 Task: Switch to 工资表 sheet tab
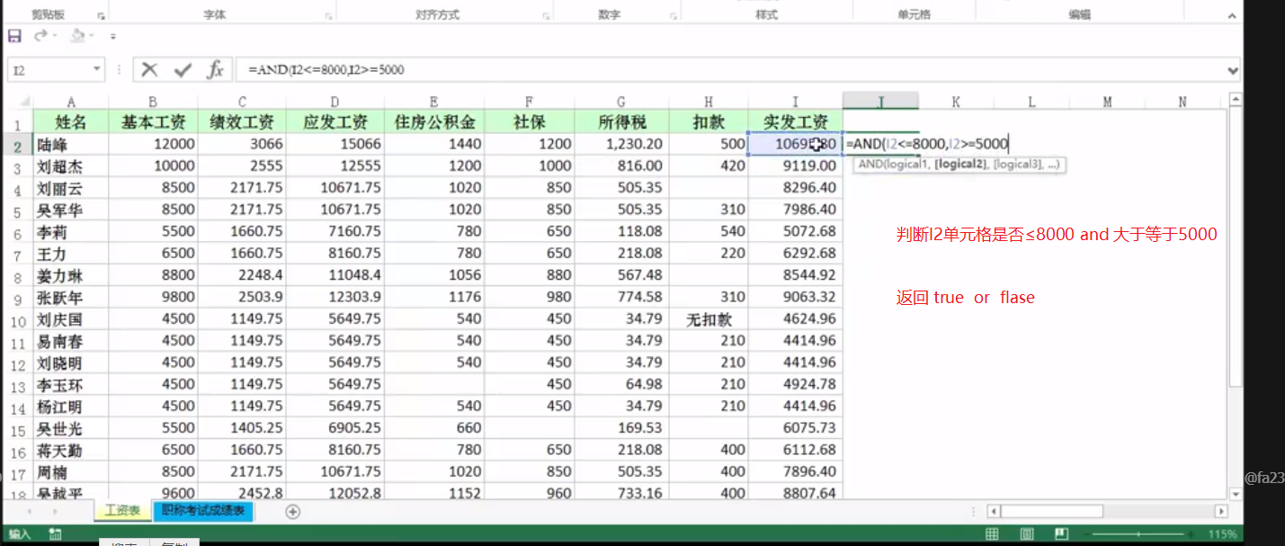pos(122,511)
